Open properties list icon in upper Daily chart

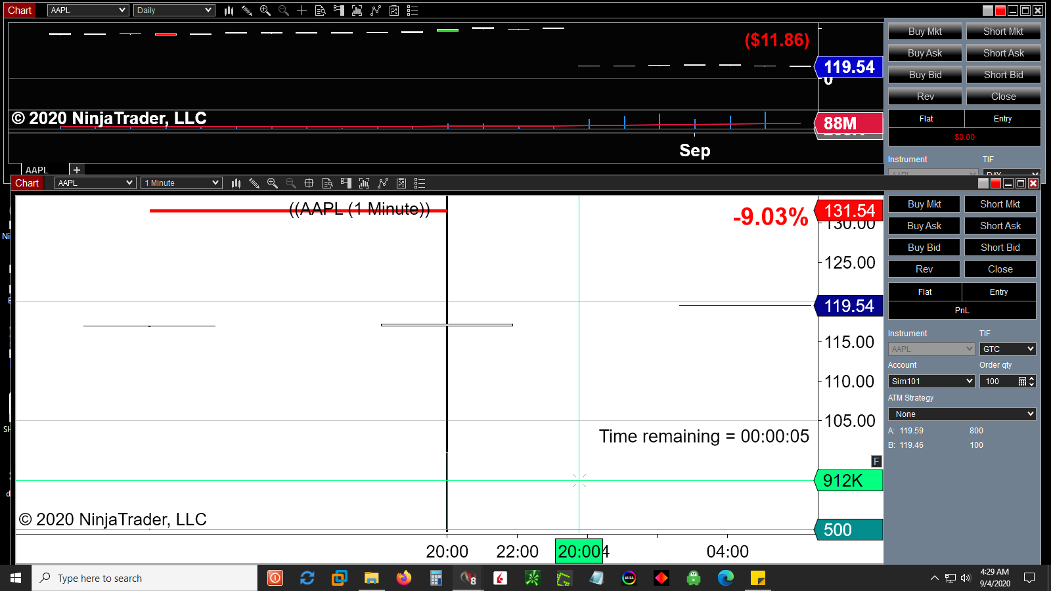coord(413,11)
